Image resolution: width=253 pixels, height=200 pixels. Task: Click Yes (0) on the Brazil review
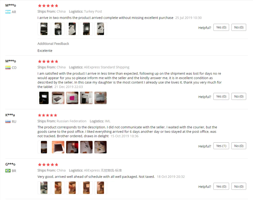click(x=221, y=186)
